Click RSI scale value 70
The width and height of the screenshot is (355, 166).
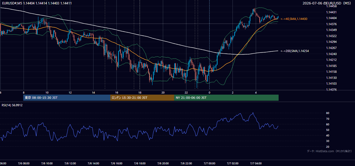(327, 119)
